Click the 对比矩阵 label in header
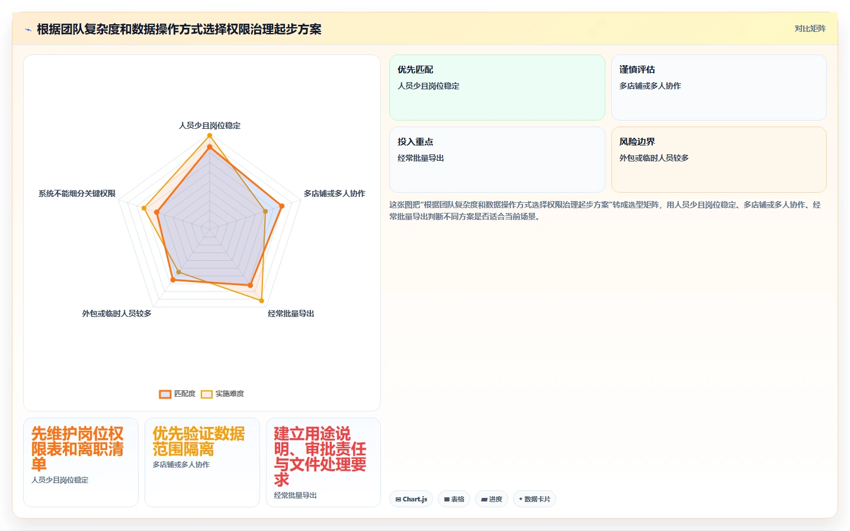 pyautogui.click(x=810, y=28)
